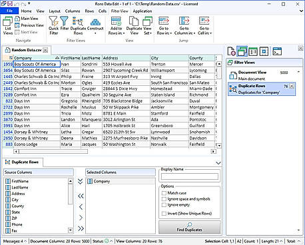Click sort arrow on Company column
Screen dimensions: 305x245
point(57,58)
